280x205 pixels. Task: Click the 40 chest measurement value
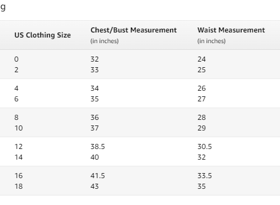tap(95, 157)
